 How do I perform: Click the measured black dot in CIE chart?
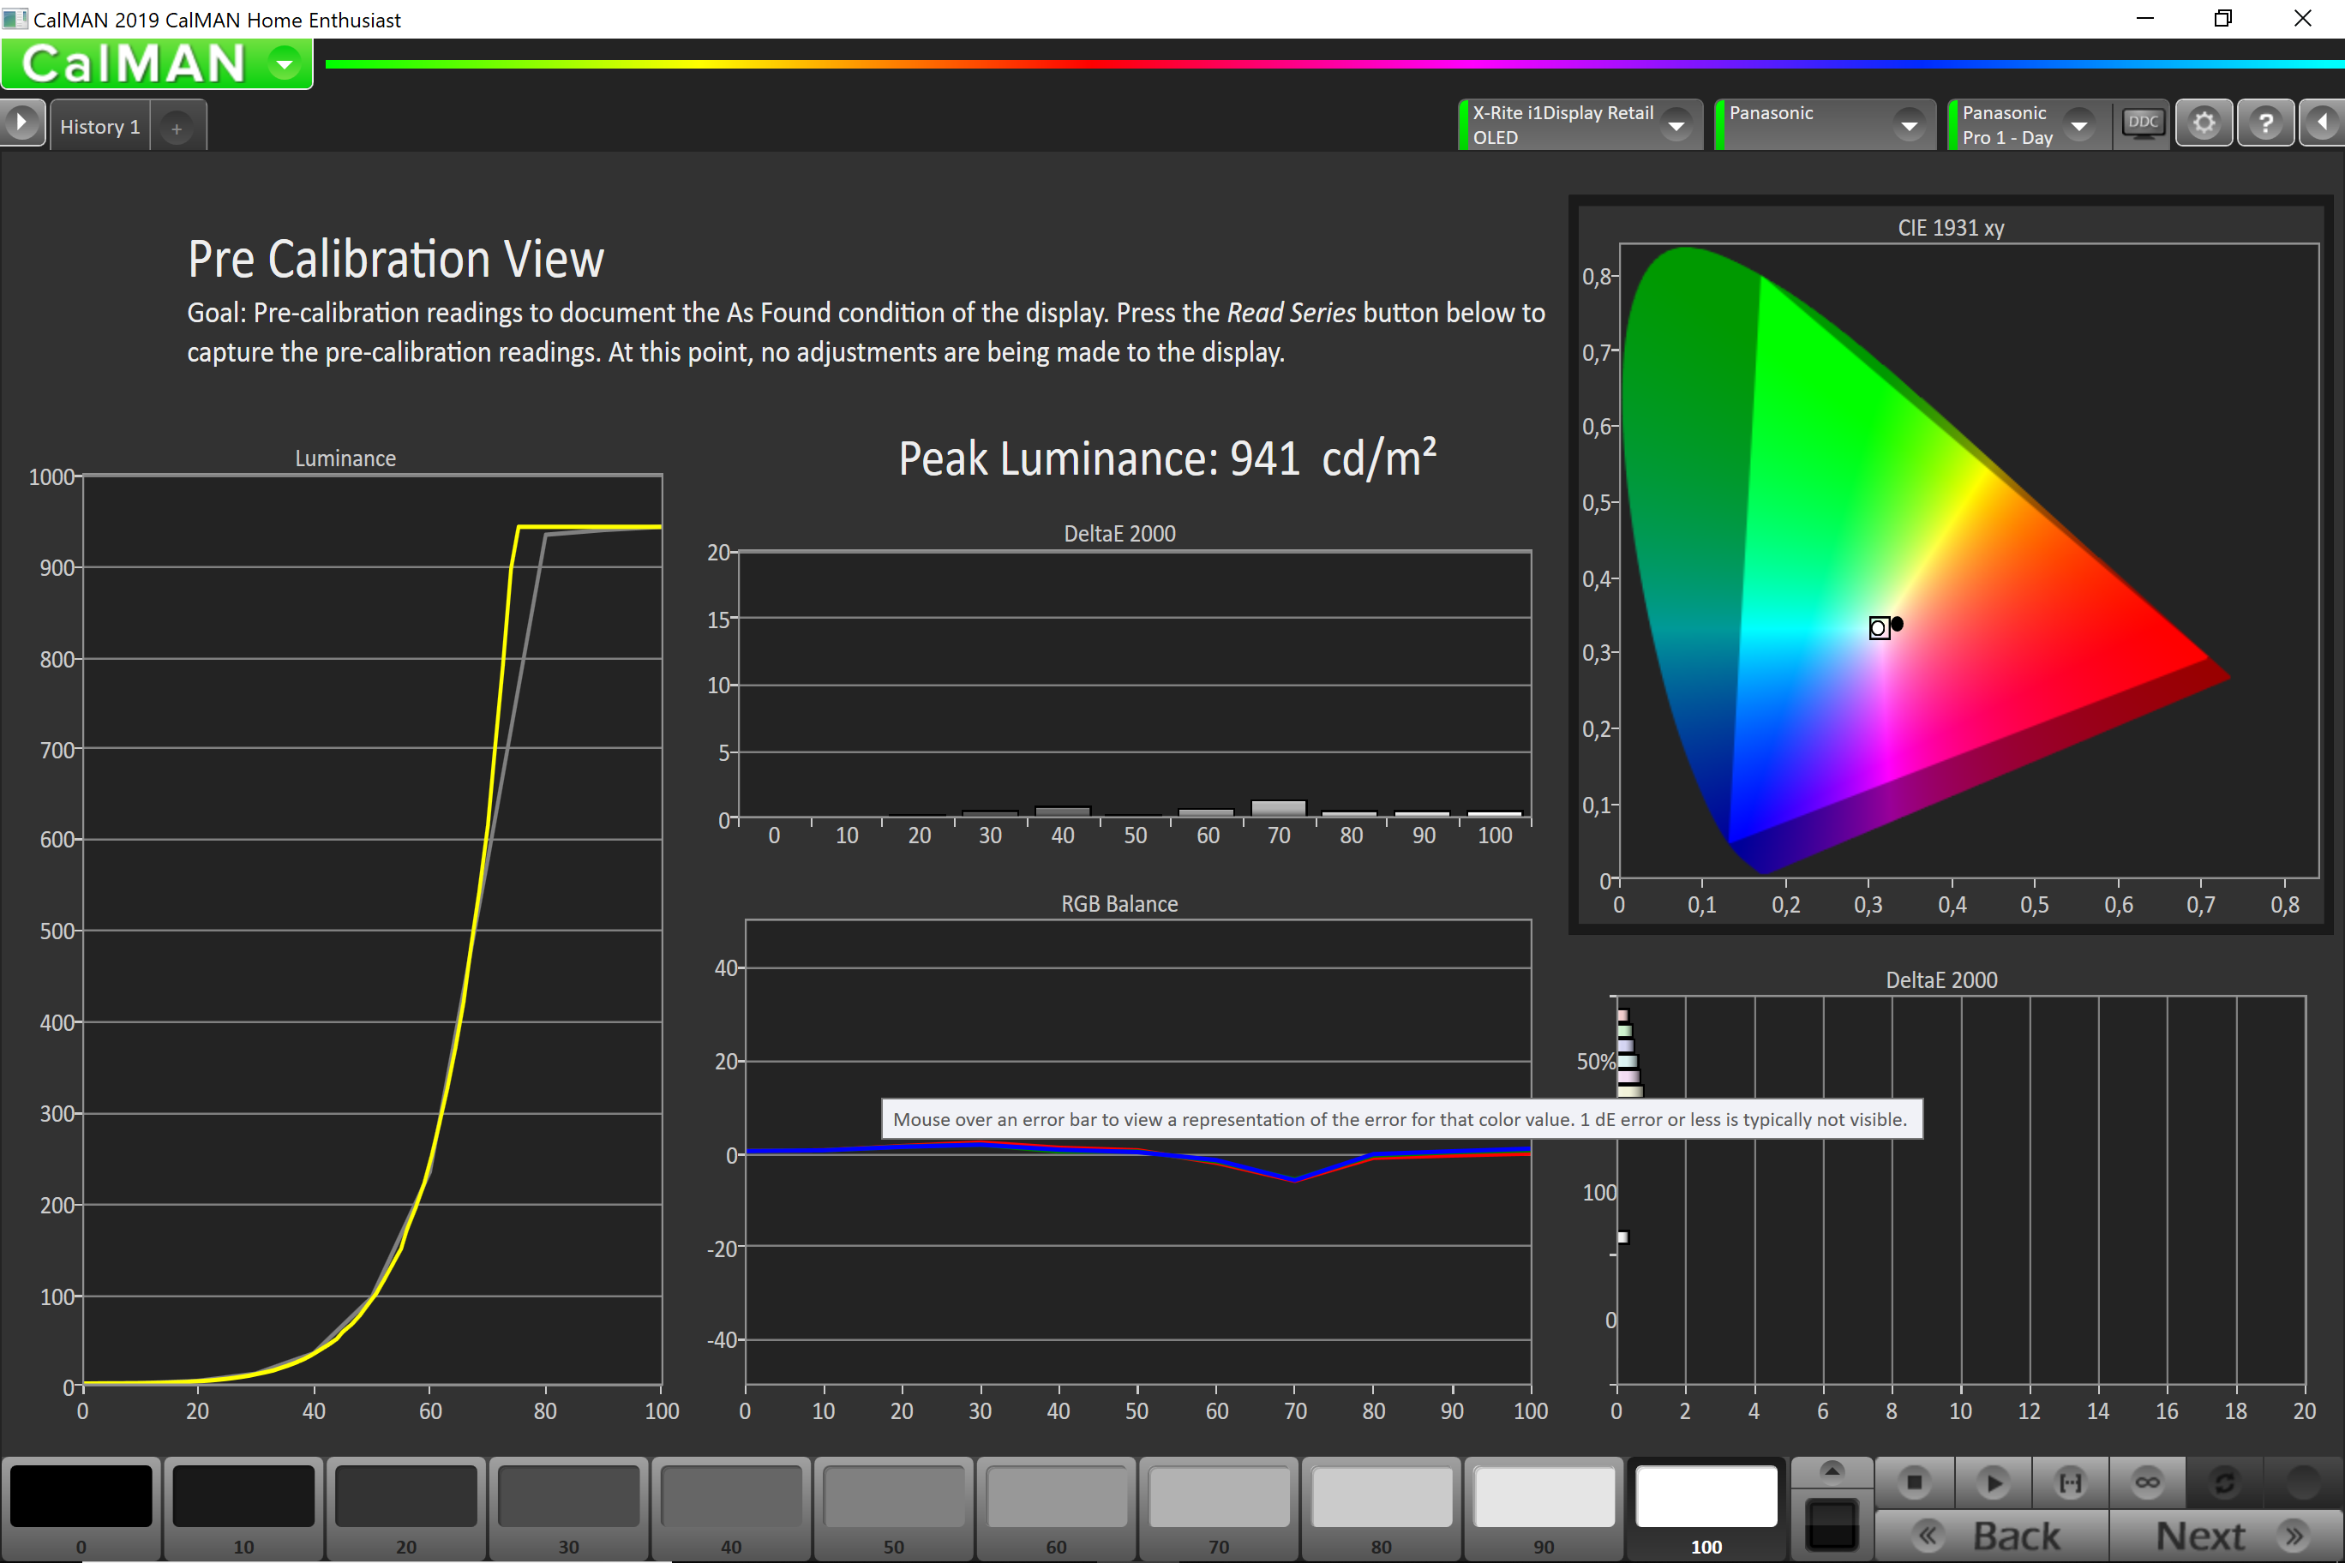(1898, 624)
